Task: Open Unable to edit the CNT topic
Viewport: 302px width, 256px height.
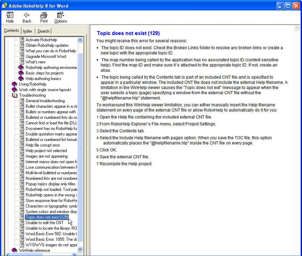Action: coord(44,222)
